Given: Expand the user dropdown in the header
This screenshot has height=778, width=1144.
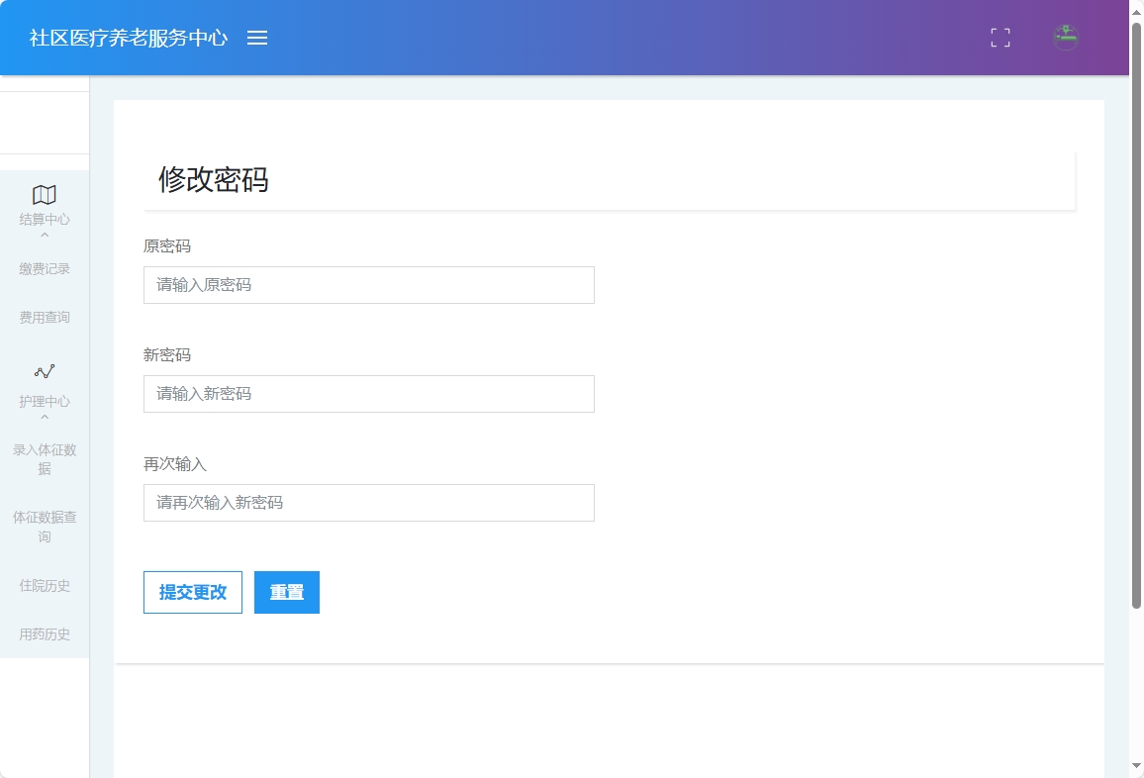Looking at the screenshot, I should [x=1065, y=38].
